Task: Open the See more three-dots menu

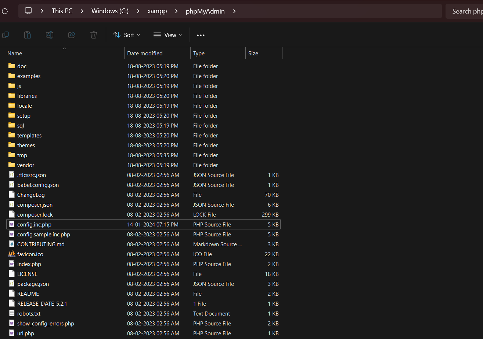Action: click(201, 35)
